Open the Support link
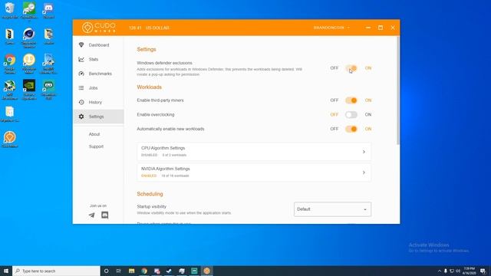Viewport: 491px width, 276px height. tap(96, 146)
